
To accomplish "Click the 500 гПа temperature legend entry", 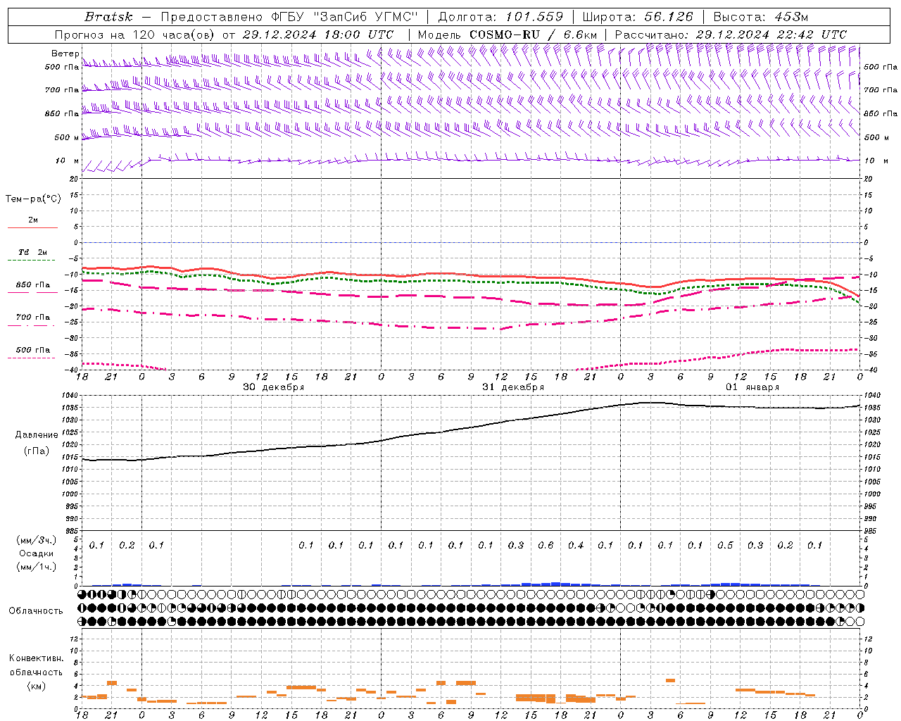I will [x=33, y=350].
